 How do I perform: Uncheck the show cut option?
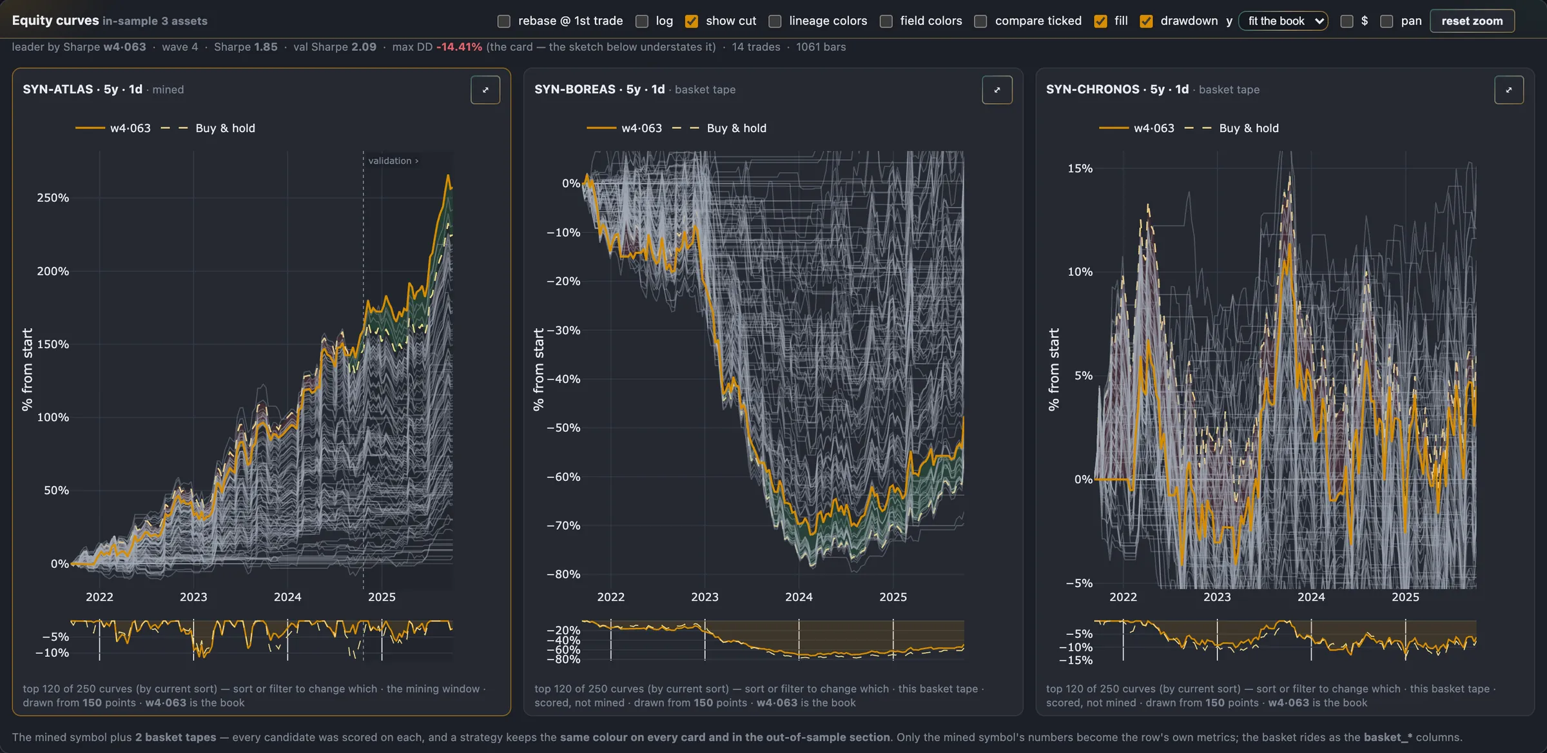[x=692, y=21]
